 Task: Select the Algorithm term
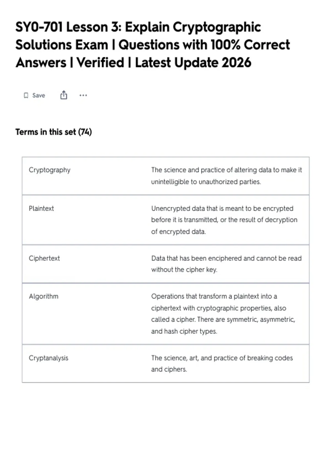pyautogui.click(x=44, y=296)
